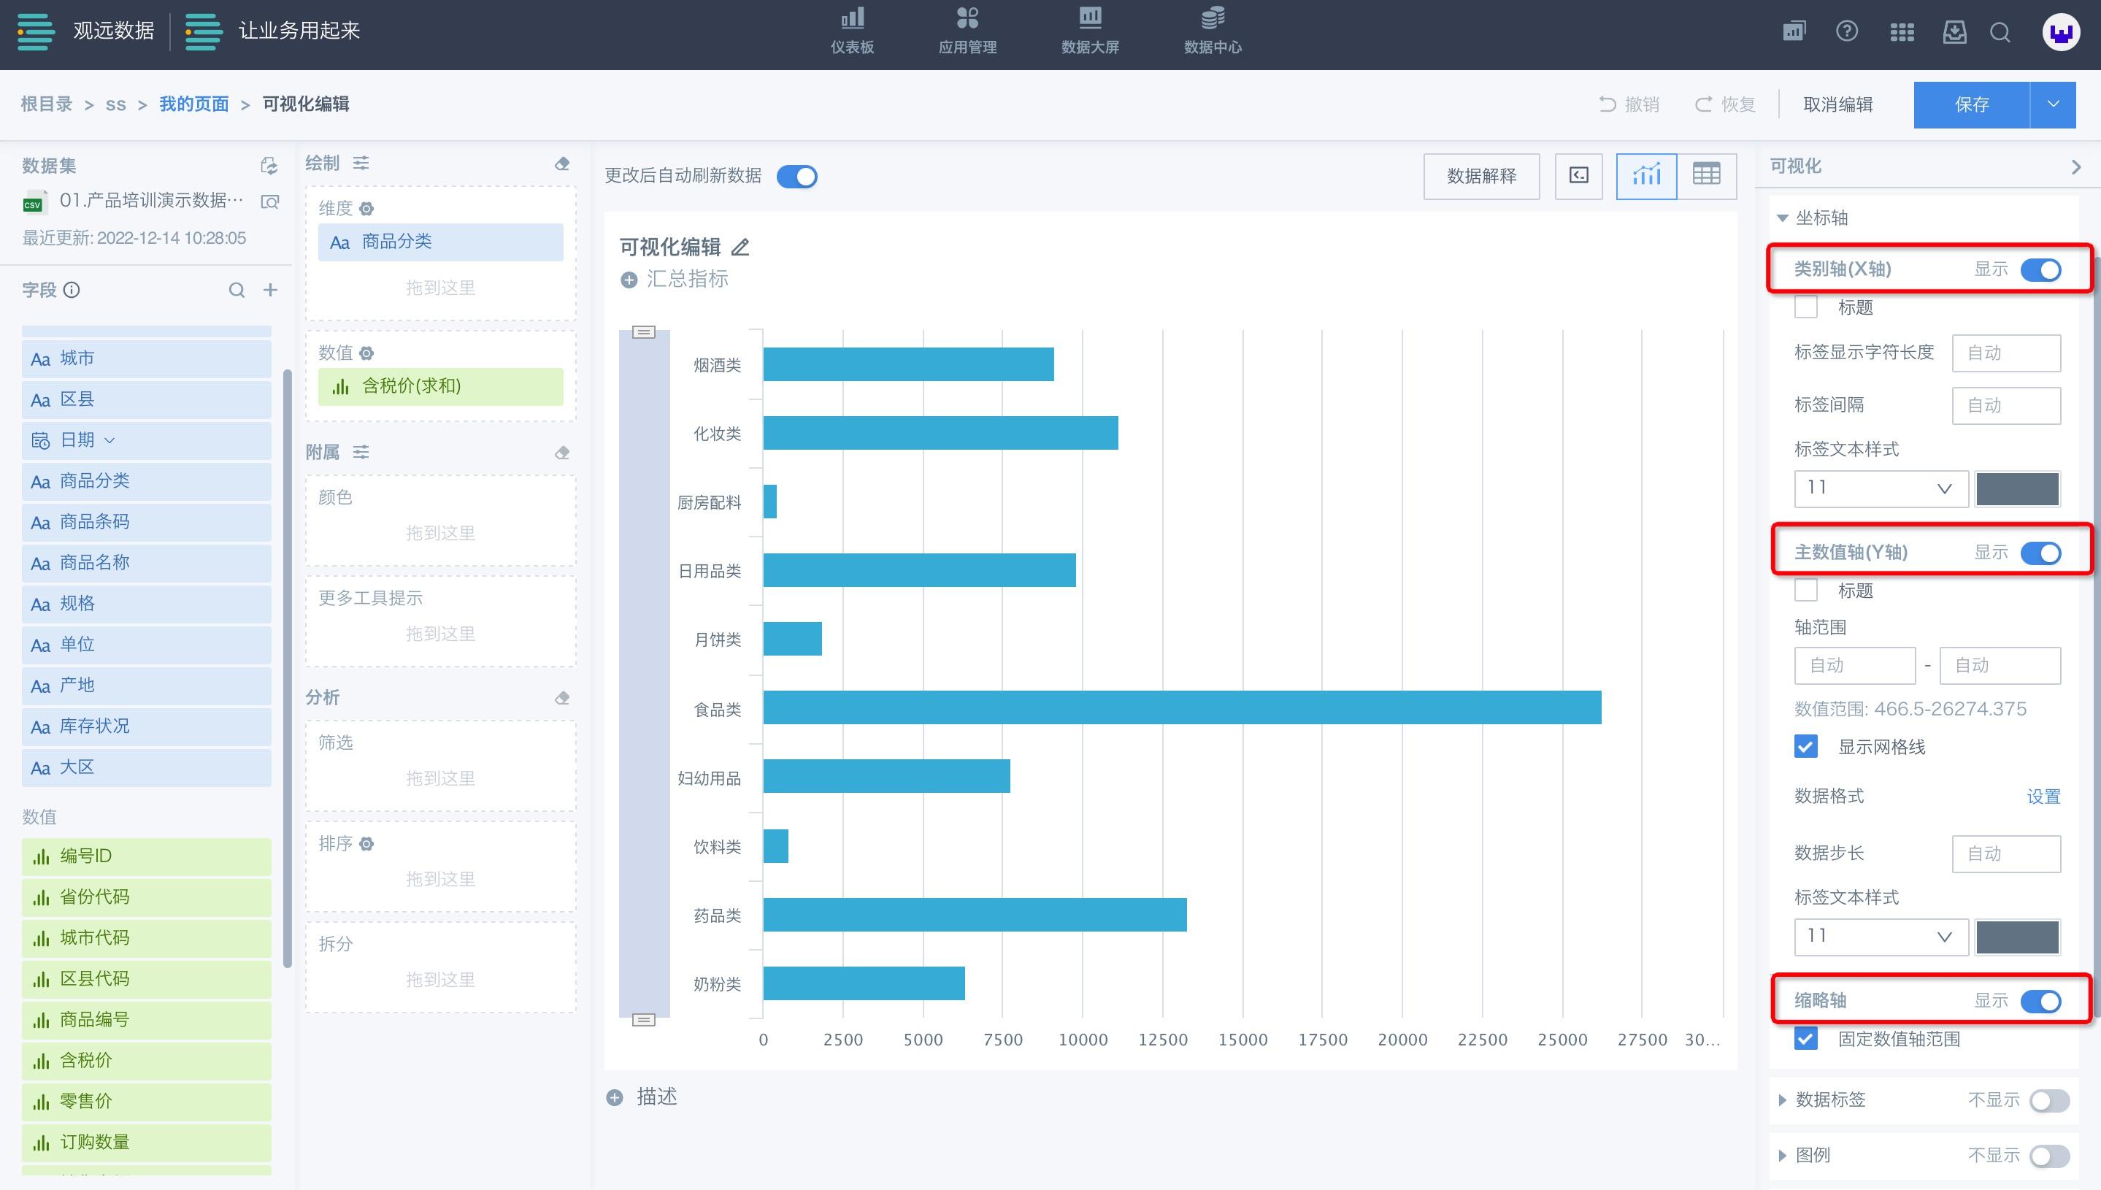Open the apps grid icon
This screenshot has width=2101, height=1190.
click(1902, 33)
